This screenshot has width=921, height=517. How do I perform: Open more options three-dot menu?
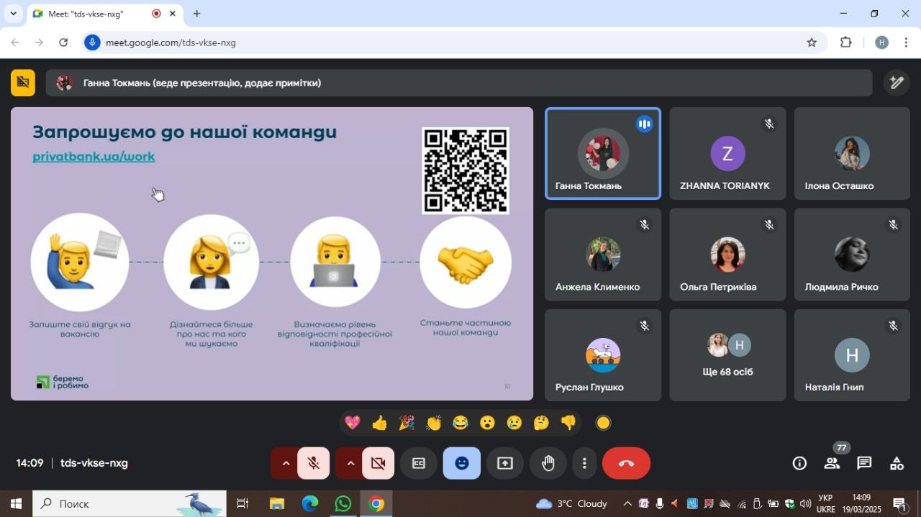pyautogui.click(x=584, y=464)
